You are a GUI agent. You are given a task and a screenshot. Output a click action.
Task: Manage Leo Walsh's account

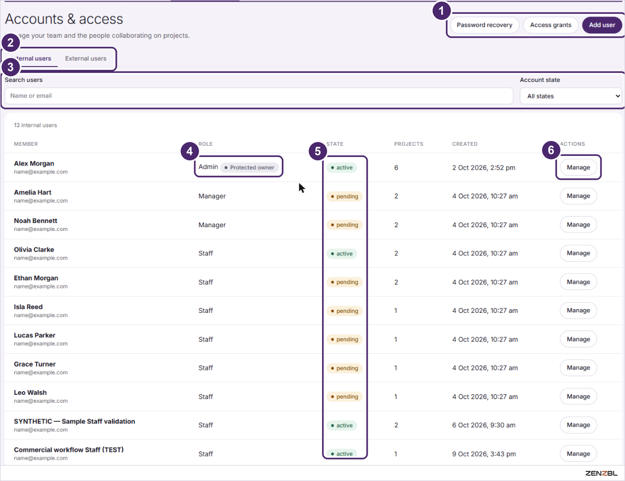point(578,396)
